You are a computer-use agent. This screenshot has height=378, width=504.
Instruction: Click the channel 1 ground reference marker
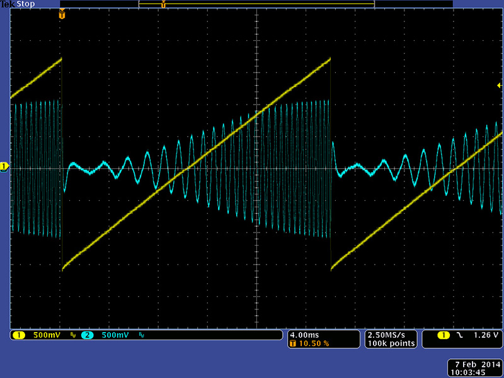[4, 166]
